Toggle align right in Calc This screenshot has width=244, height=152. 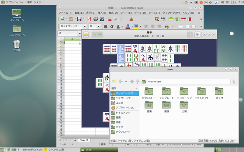coord(159,26)
